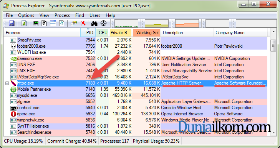Select the wmpnetwk.exe process row
The image size is (280, 148).
[135, 120]
